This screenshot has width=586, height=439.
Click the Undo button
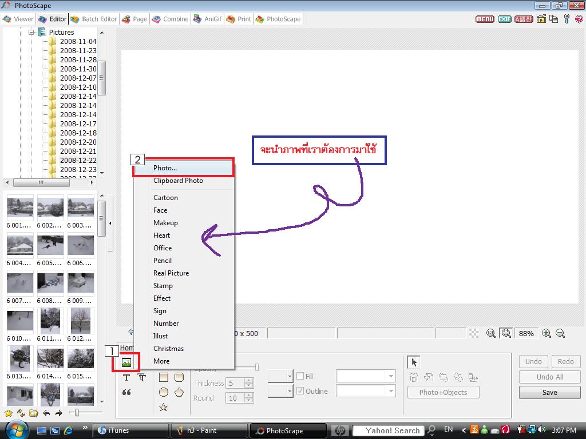coord(533,361)
